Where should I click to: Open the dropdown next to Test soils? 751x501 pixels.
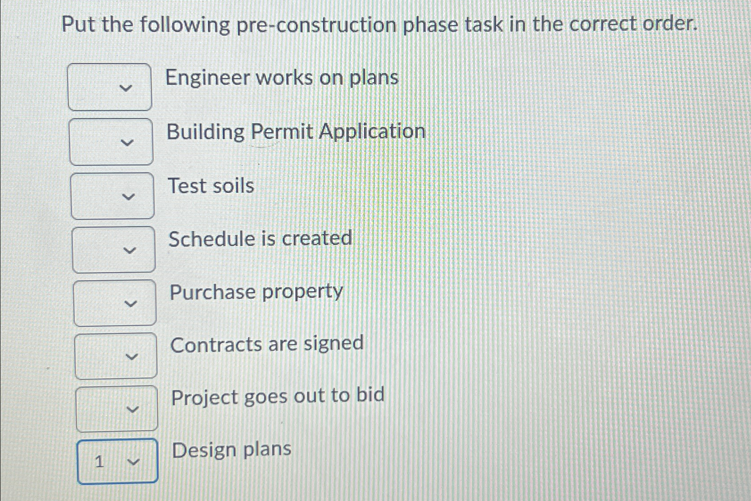click(x=113, y=196)
